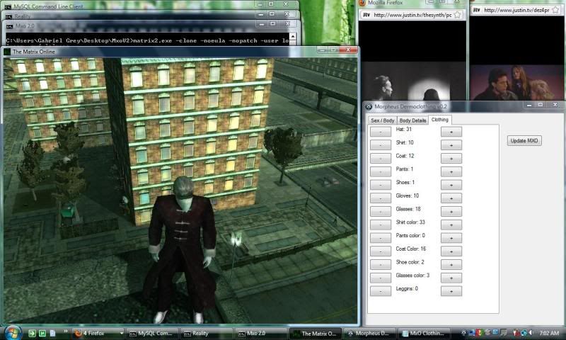The height and width of the screenshot is (340, 566).
Task: Select the Clothing tab
Action: [439, 120]
